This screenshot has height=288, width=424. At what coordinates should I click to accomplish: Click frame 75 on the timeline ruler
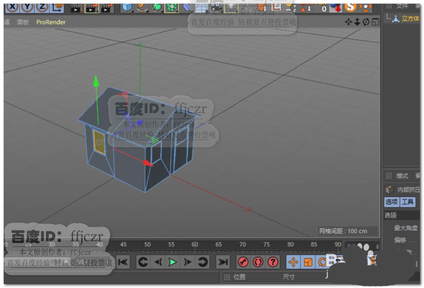tap(266, 245)
